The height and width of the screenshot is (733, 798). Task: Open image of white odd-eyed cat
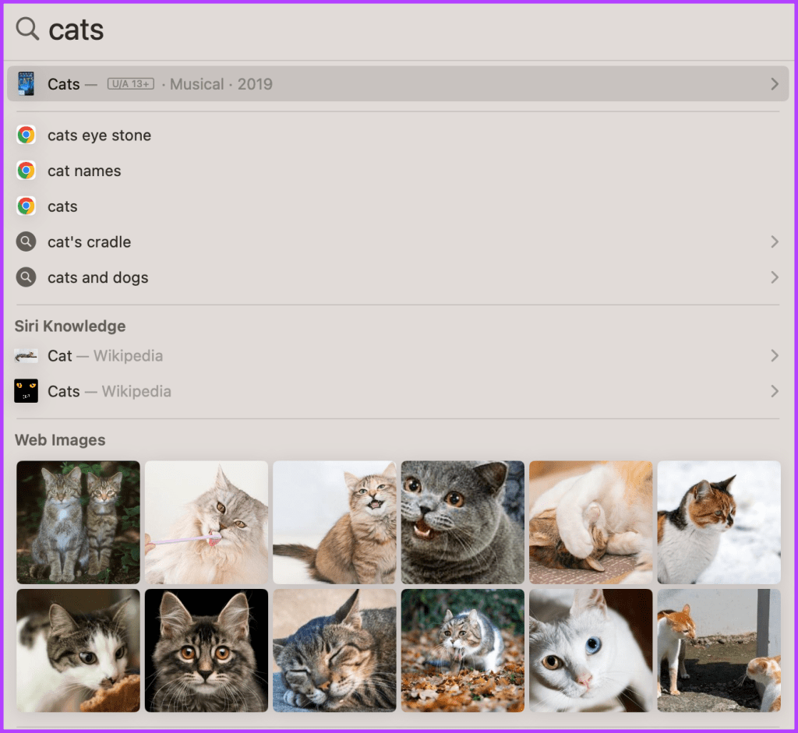pyautogui.click(x=591, y=650)
